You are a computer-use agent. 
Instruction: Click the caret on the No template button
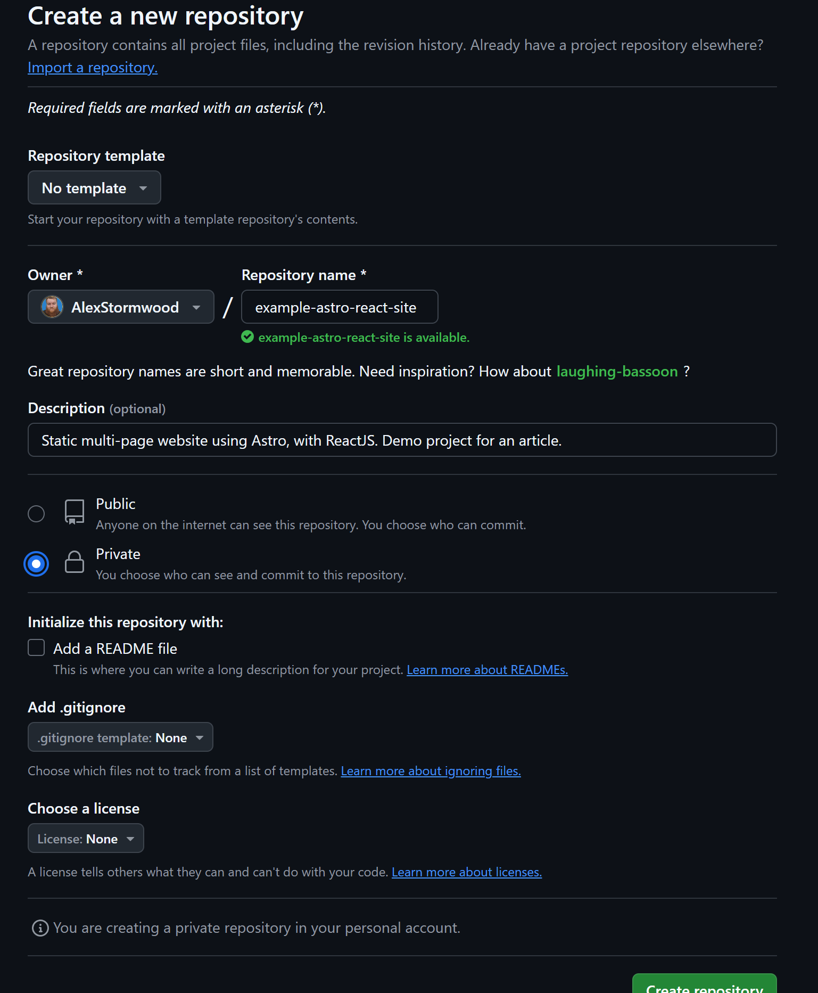[x=143, y=188]
